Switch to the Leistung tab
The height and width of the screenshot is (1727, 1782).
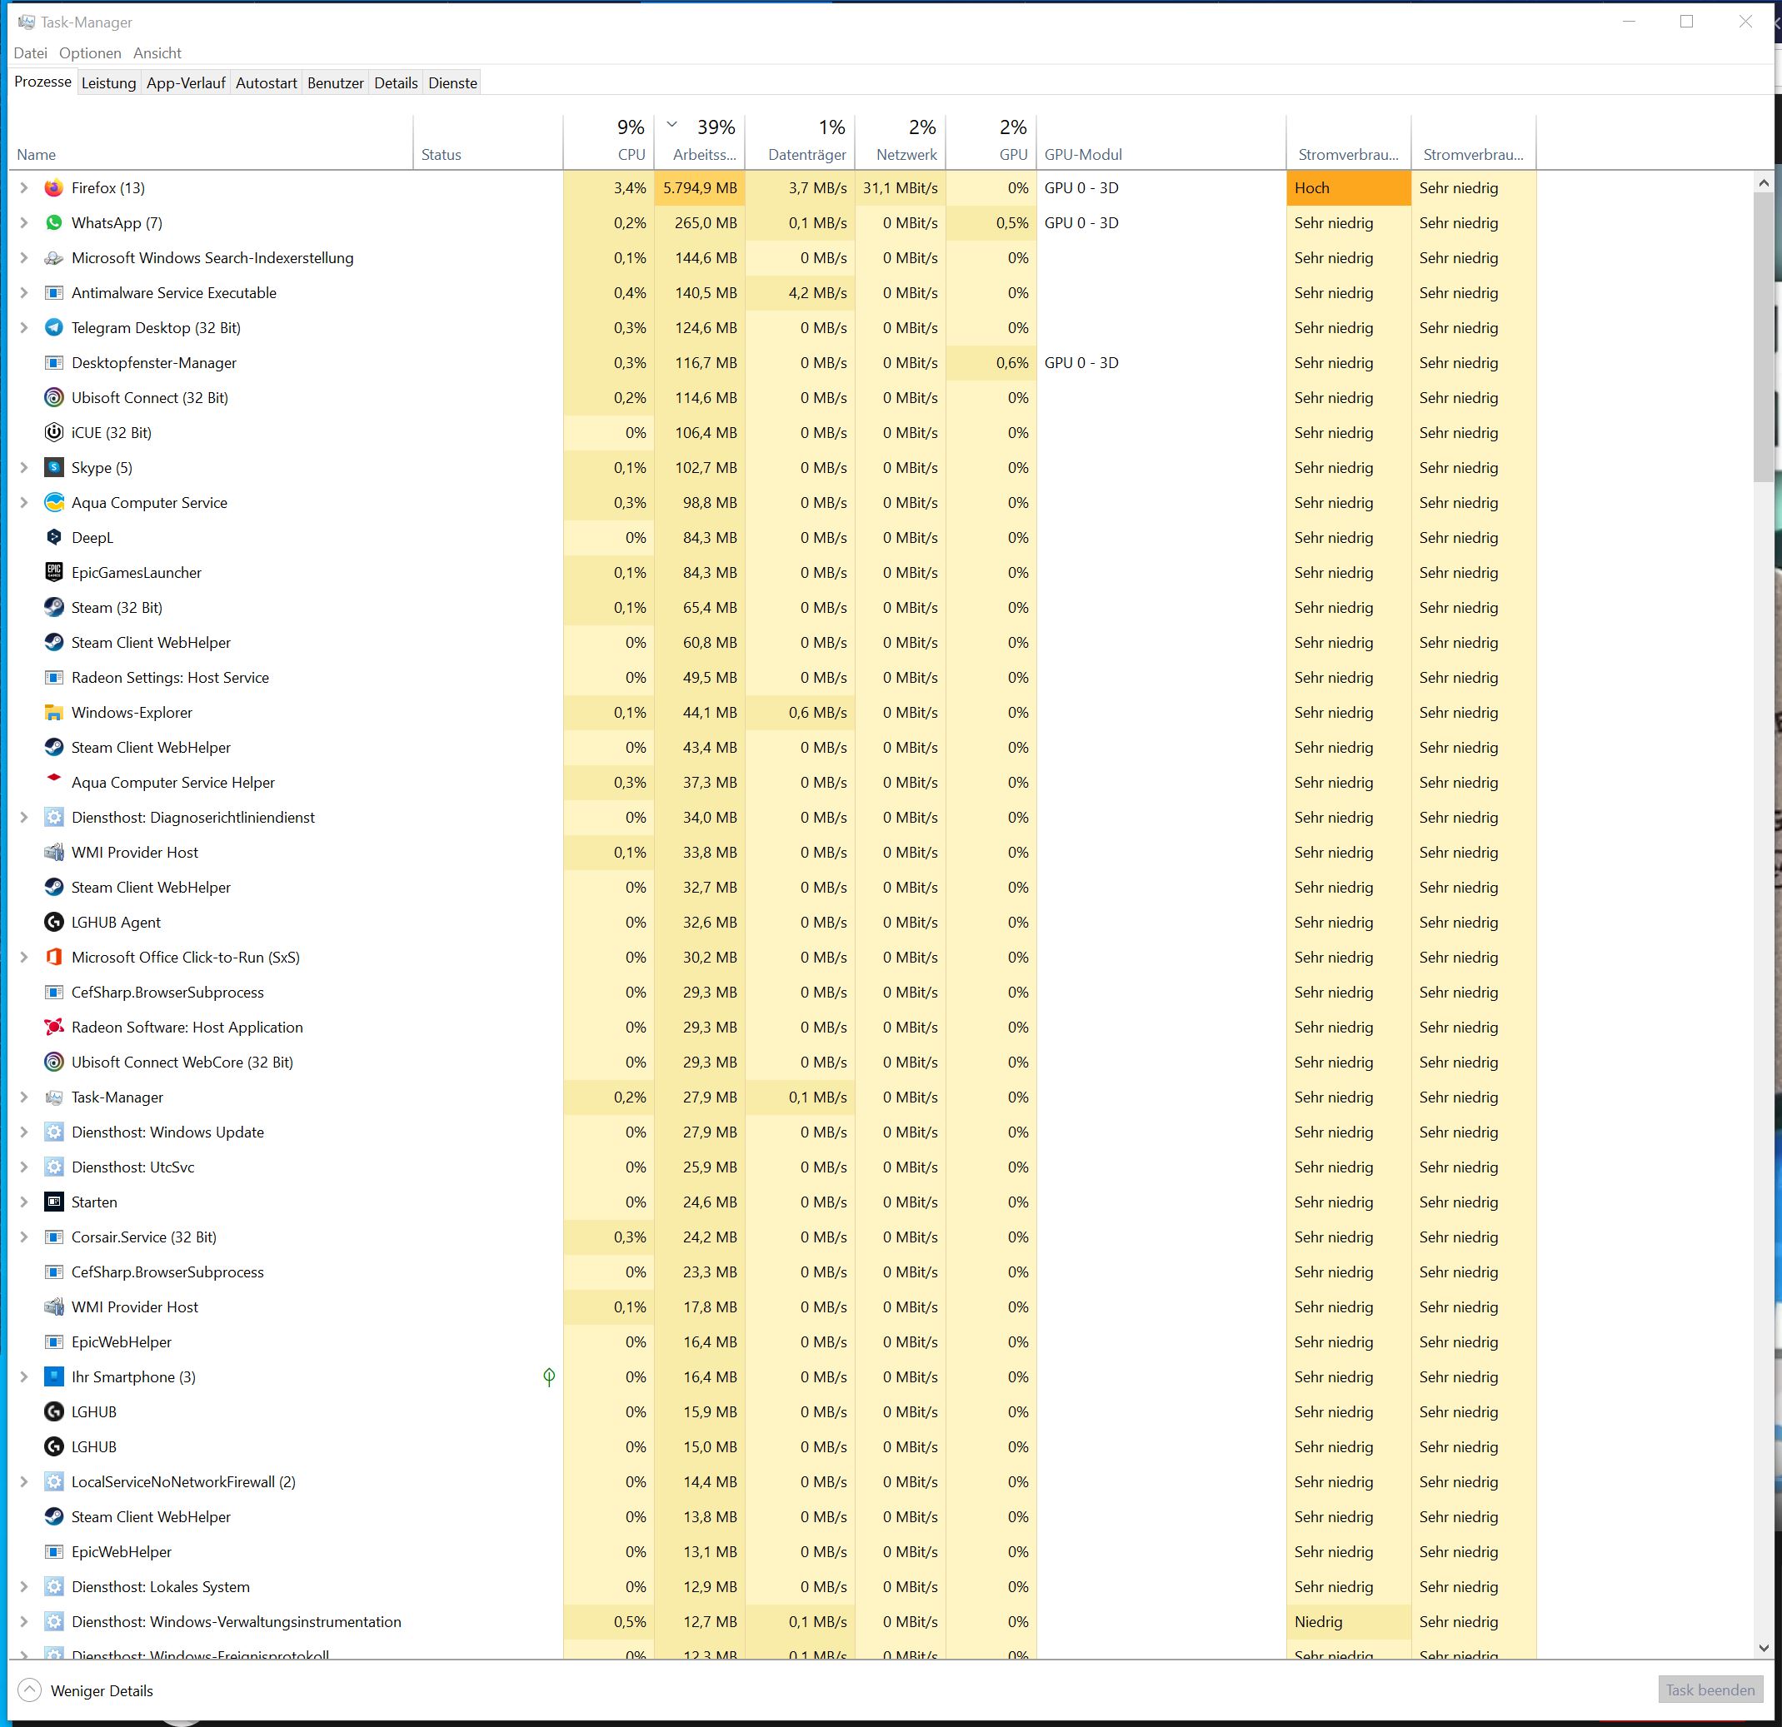109,82
